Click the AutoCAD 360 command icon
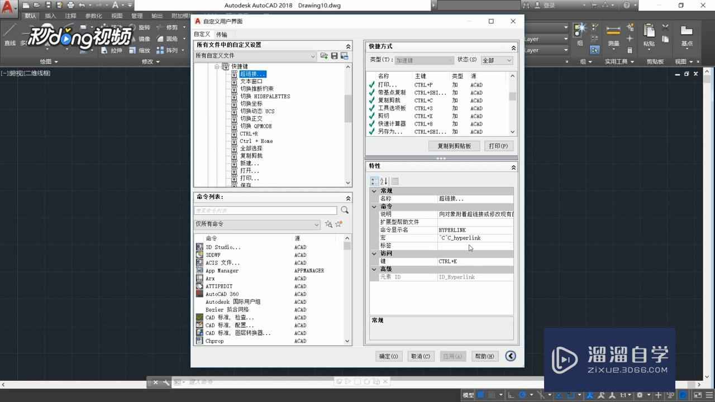Screen dimensions: 715x402 [200, 294]
